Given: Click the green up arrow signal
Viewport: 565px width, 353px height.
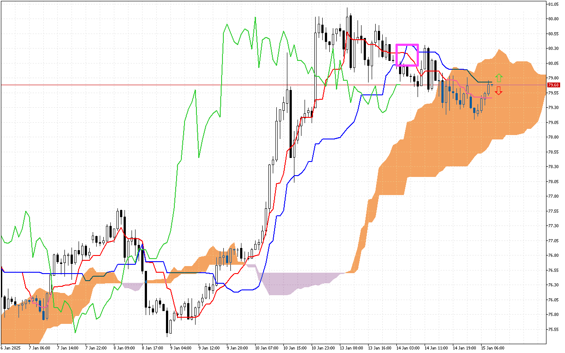Looking at the screenshot, I should tap(499, 78).
